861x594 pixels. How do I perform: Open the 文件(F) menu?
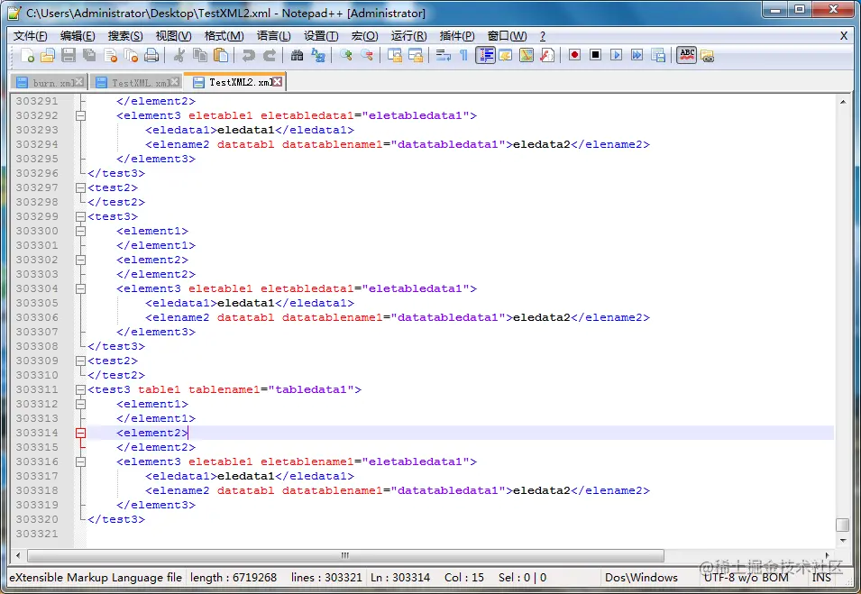[x=30, y=36]
